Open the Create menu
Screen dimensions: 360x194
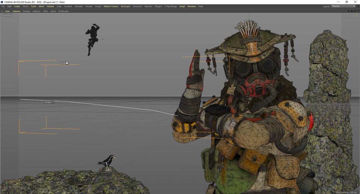click(17, 6)
